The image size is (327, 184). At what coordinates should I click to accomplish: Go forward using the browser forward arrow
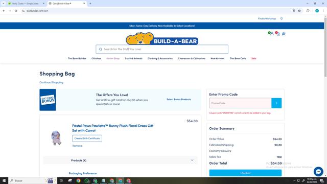[x=10, y=11]
